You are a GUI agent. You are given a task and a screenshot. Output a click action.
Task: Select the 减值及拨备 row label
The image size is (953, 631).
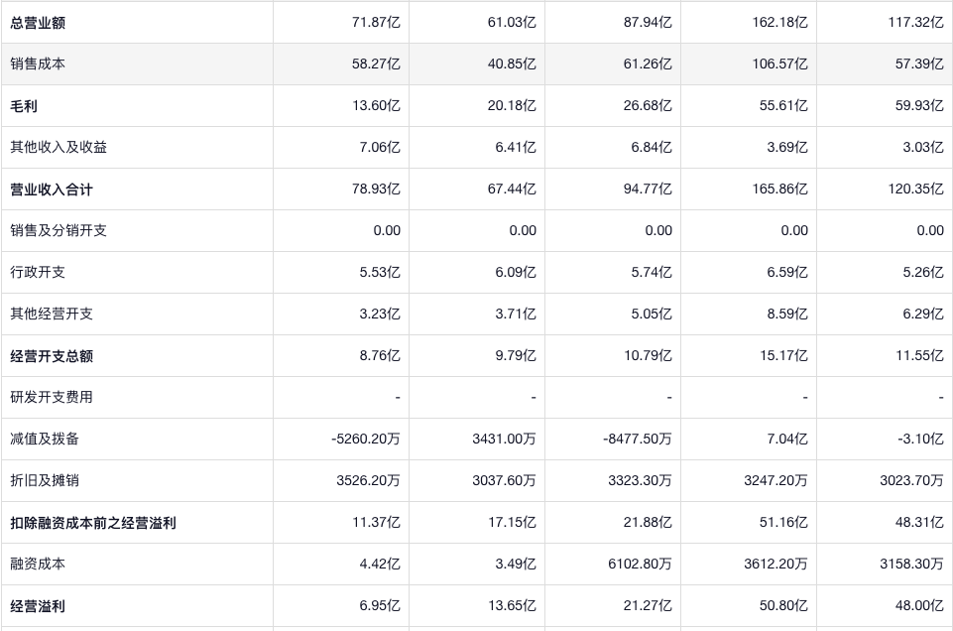click(46, 439)
